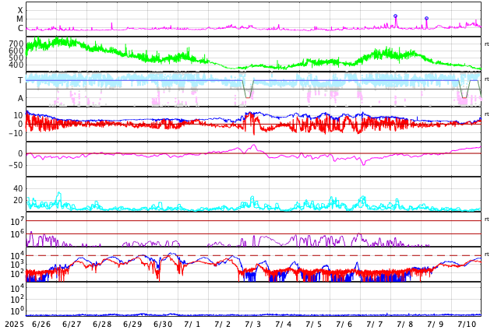Click the 7/ 2 date label
The width and height of the screenshot is (494, 330).
(x=222, y=325)
